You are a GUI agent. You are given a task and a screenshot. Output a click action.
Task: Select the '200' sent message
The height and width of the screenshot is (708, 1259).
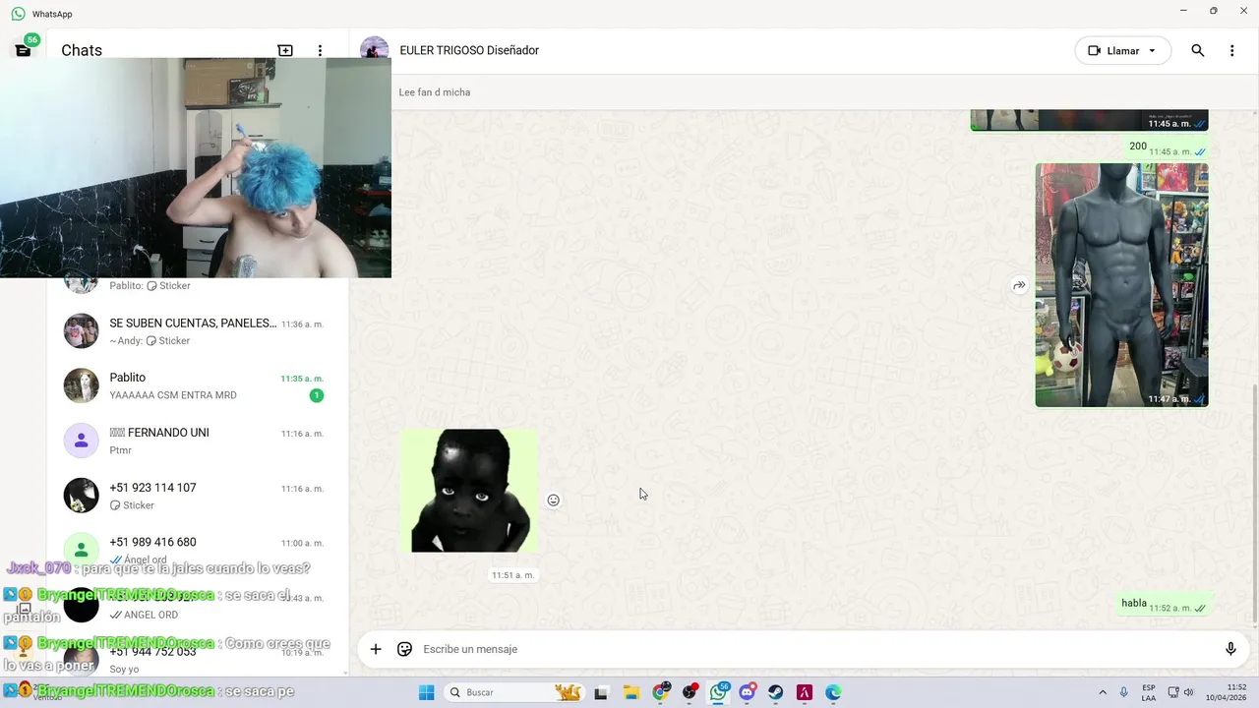[x=1168, y=147]
